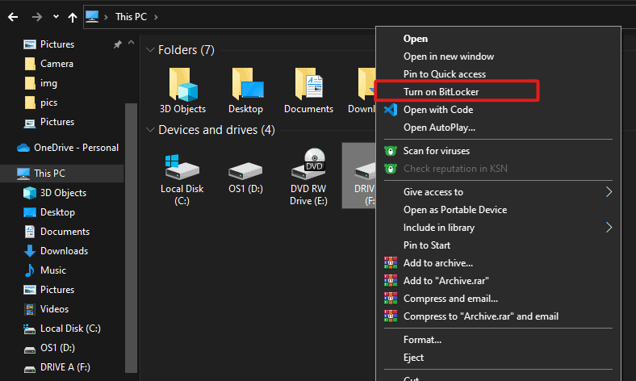Click 'This PC' breadcrumb in address bar
Viewport: 636px width, 381px height.
coord(131,17)
